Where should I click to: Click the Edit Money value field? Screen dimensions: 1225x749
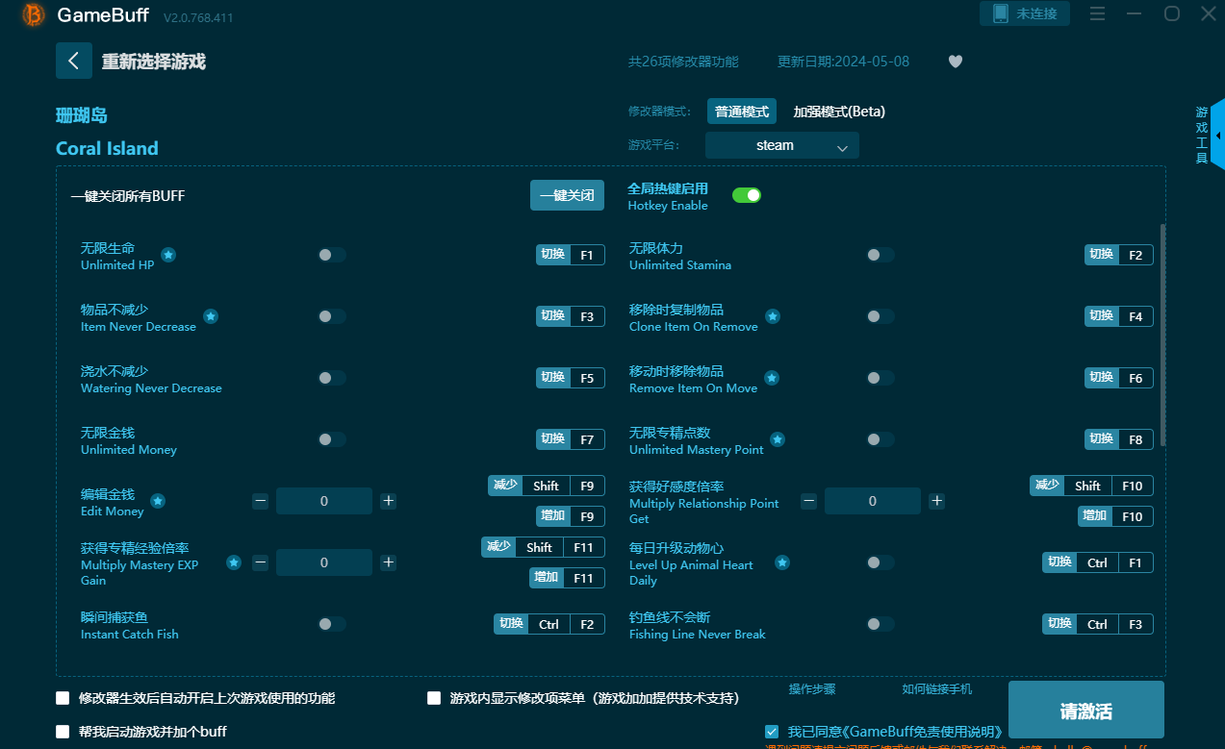(324, 501)
